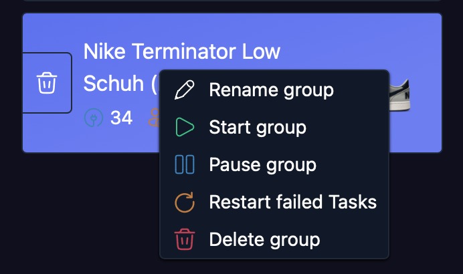Click the dark panel strip above the group card
This screenshot has height=274, width=463.
point(231,5)
